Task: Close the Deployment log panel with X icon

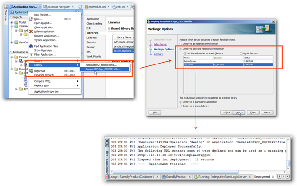Action: point(107,141)
